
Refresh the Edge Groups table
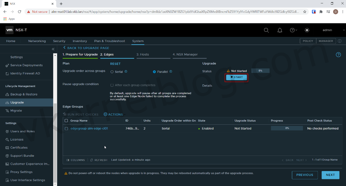[98, 159]
